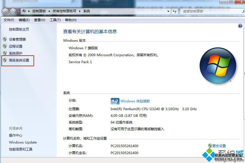Minimize the window
The width and height of the screenshot is (245, 163).
(x=224, y=2)
